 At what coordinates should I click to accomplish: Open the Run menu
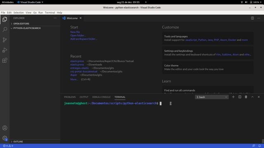click(x=40, y=13)
